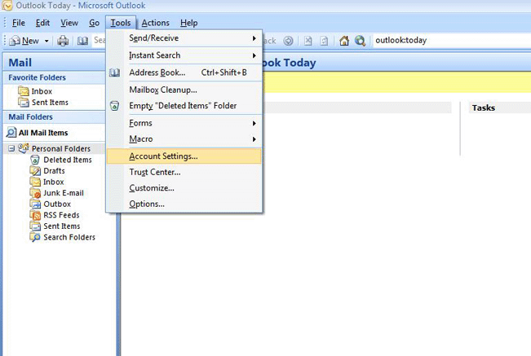This screenshot has width=531, height=356.
Task: Open the Actions menu
Action: (x=156, y=23)
